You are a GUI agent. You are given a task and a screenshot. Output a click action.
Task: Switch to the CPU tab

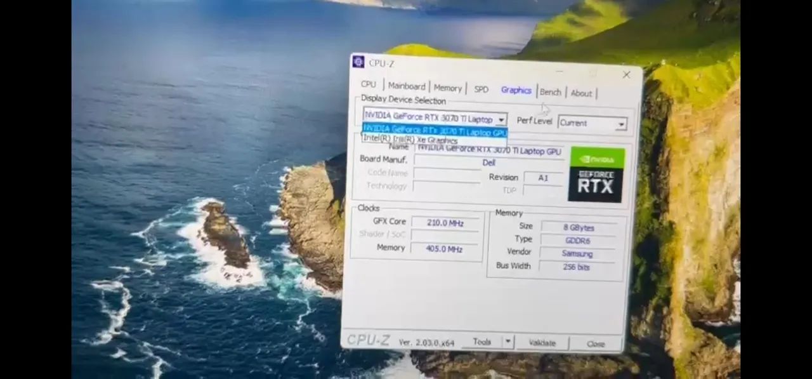(x=369, y=84)
